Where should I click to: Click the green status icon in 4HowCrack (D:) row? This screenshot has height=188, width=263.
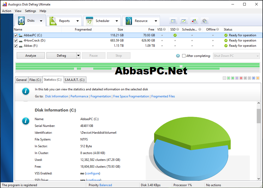(x=226, y=40)
